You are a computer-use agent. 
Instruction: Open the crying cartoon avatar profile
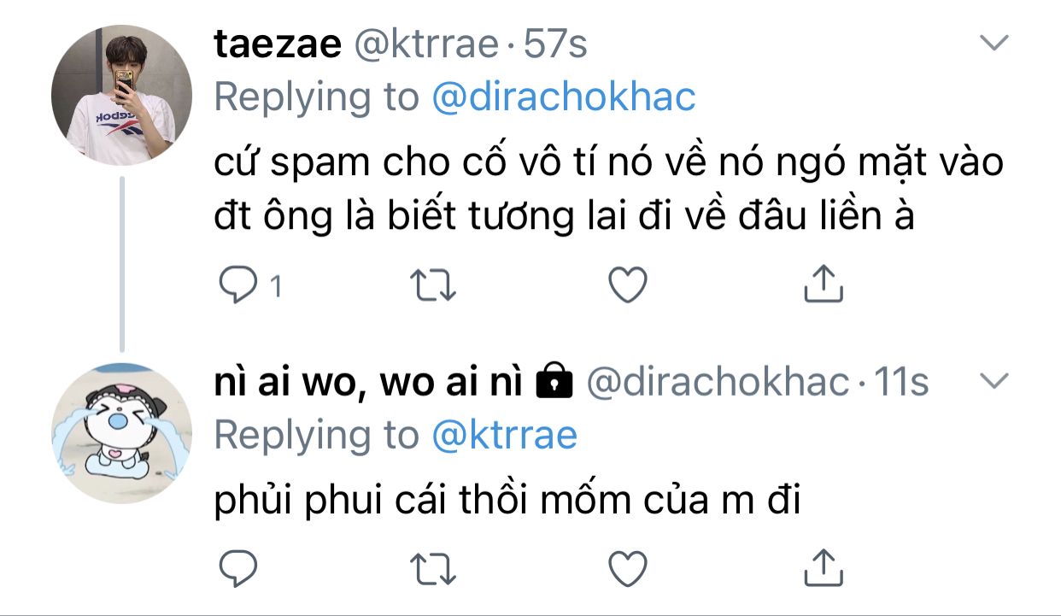[122, 434]
